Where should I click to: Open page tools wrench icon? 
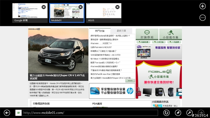point(189,113)
